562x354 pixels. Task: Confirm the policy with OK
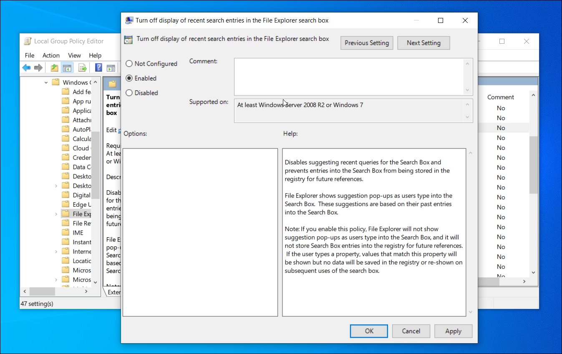tap(369, 331)
